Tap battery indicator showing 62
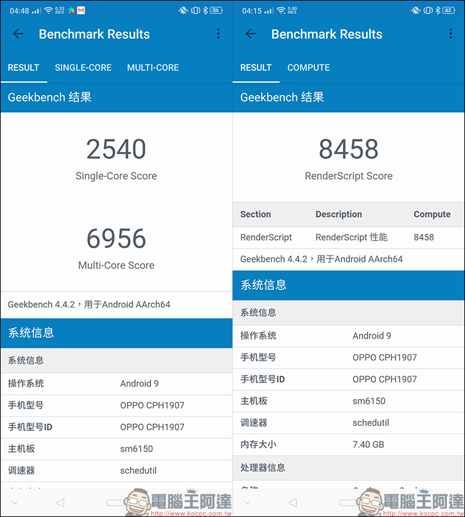 pyautogui.click(x=448, y=10)
